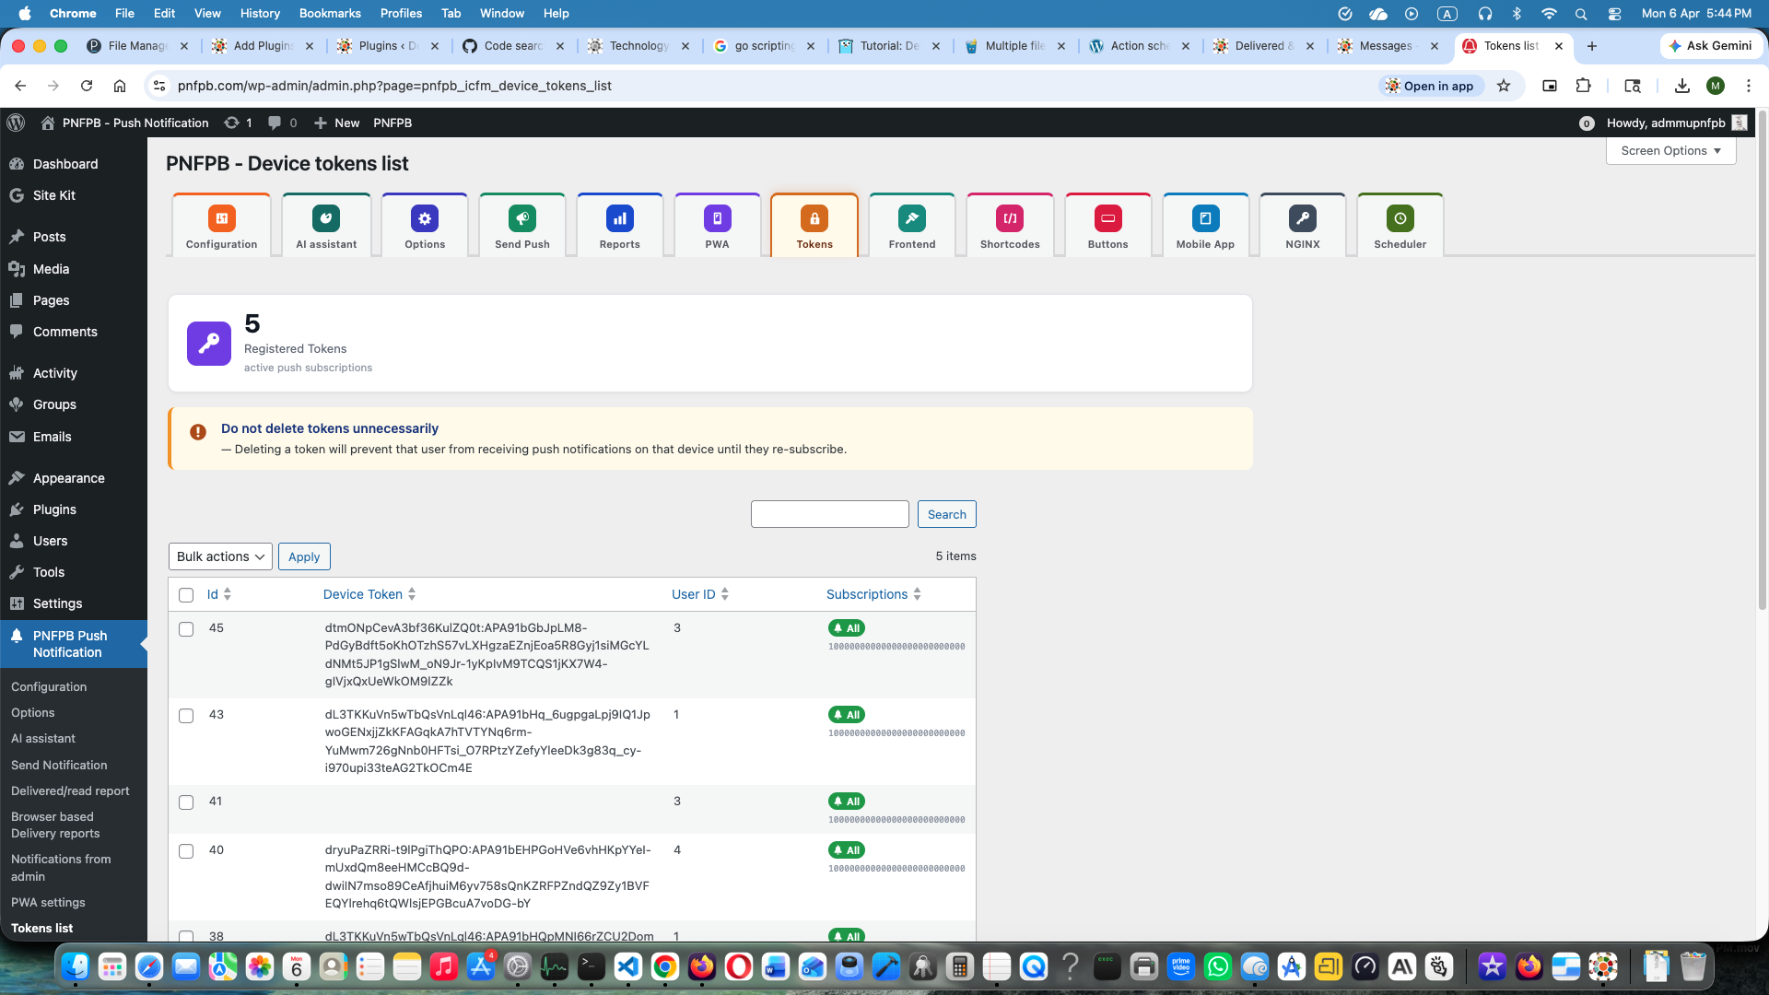
Task: Go to Delivered/read report in sidebar
Action: (70, 790)
